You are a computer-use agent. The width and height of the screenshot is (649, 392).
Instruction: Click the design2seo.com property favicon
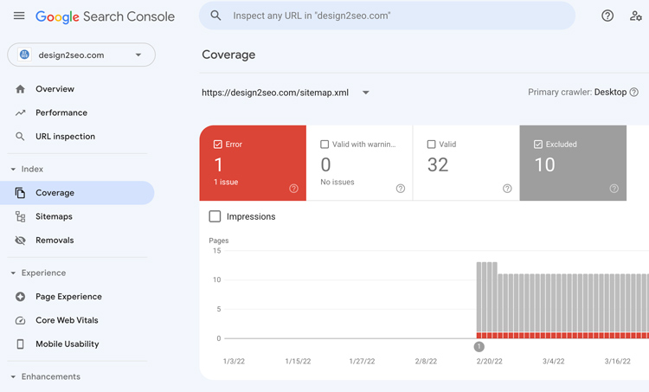[24, 55]
